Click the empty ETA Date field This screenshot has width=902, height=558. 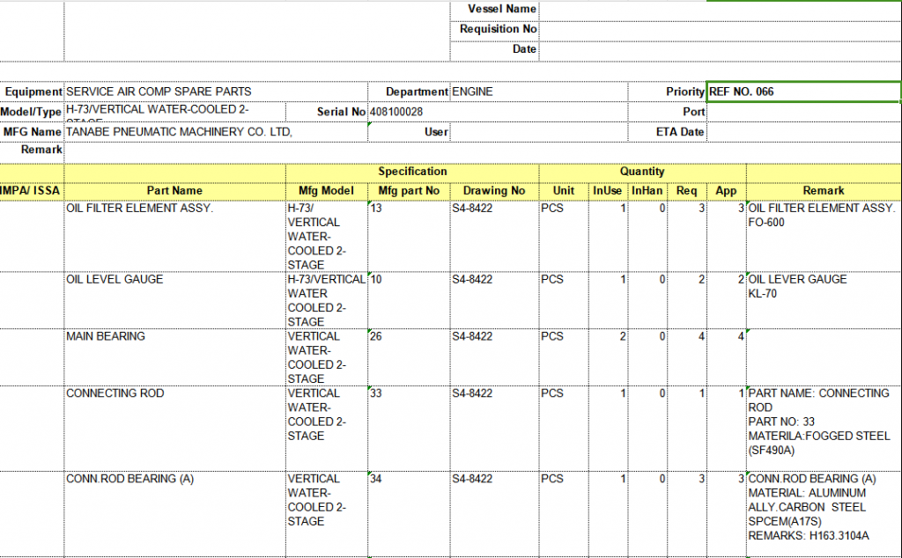tap(803, 132)
